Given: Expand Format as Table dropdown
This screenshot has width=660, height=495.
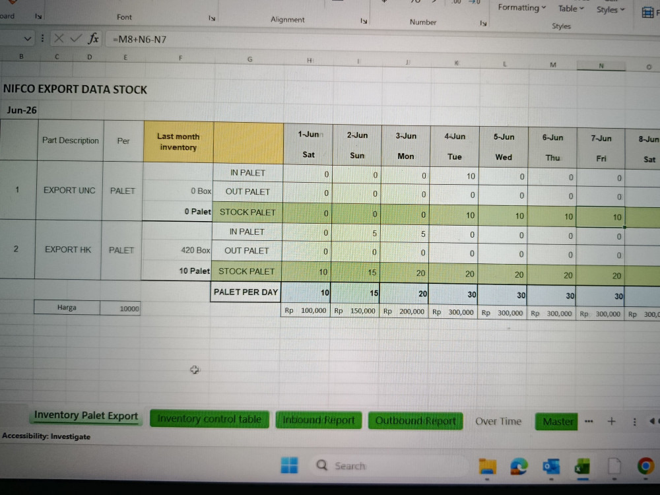Looking at the screenshot, I should click(x=571, y=9).
